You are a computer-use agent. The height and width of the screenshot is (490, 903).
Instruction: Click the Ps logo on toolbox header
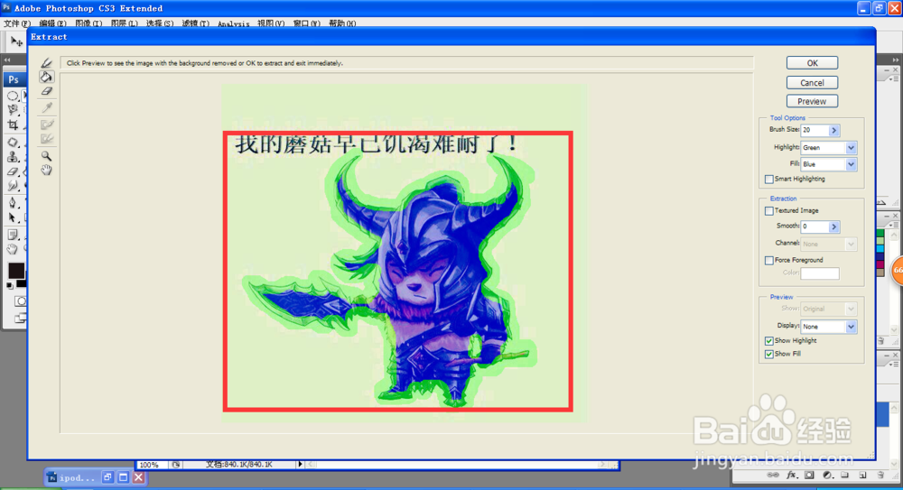point(14,79)
